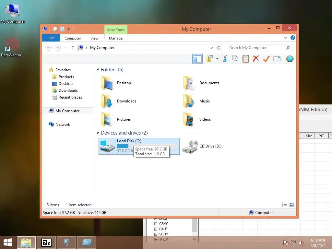Expand the GSMC tree node in background window
Image resolution: width=332 pixels, height=249 pixels.
pos(156,224)
